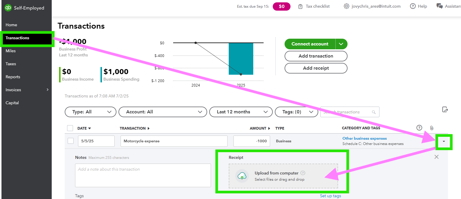This screenshot has width=461, height=199.
Task: Click the magnifier icon in the search box
Action: click(374, 112)
